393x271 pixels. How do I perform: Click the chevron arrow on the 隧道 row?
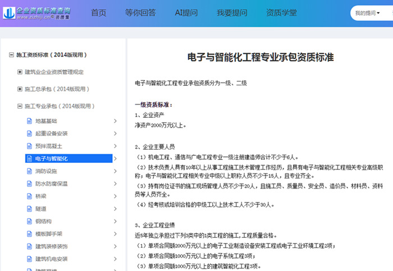(x=115, y=209)
